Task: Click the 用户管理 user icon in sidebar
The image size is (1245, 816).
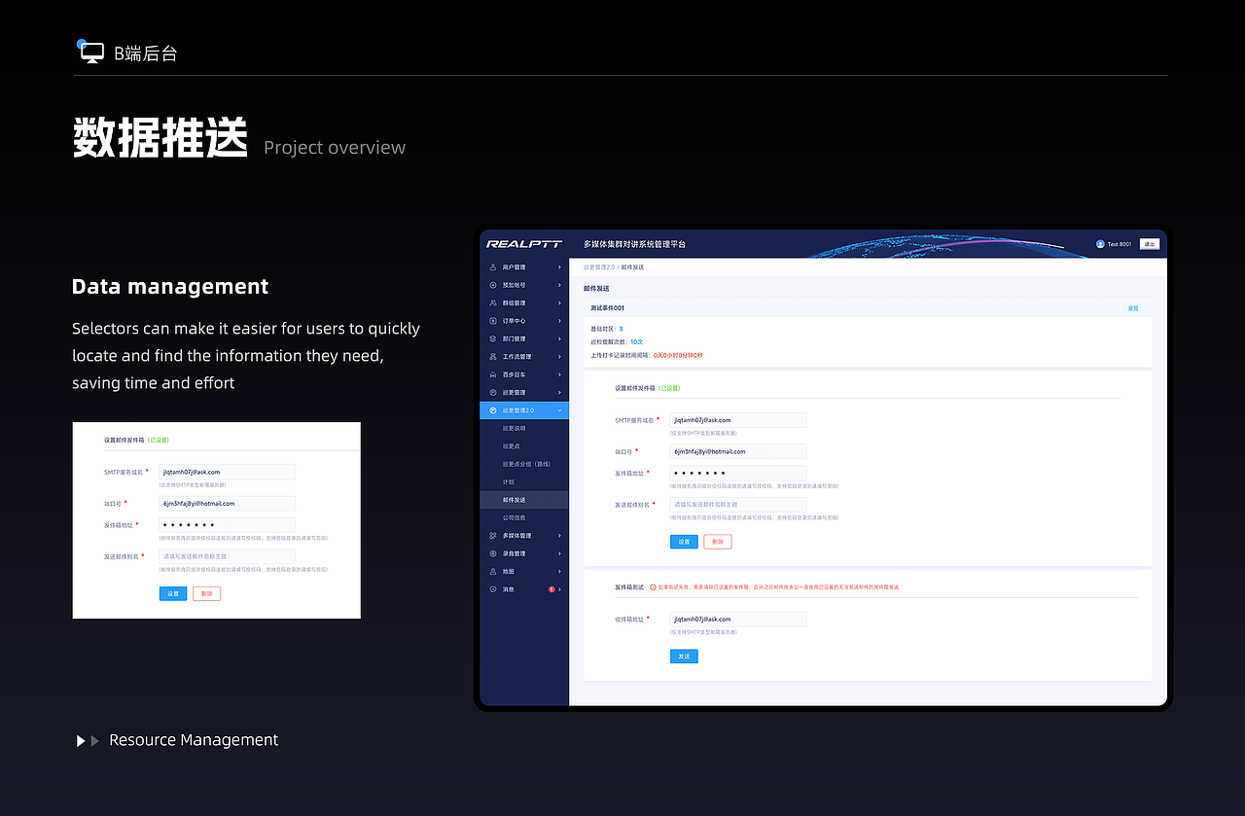Action: pyautogui.click(x=493, y=267)
